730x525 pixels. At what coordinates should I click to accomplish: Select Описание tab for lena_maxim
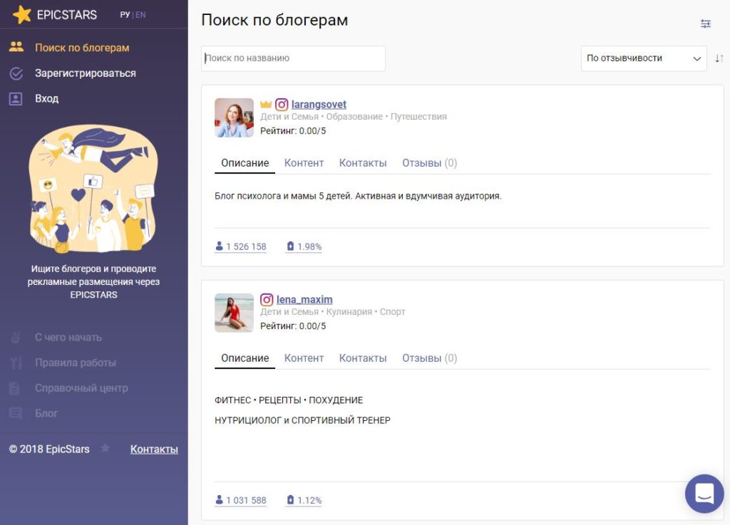pyautogui.click(x=245, y=358)
